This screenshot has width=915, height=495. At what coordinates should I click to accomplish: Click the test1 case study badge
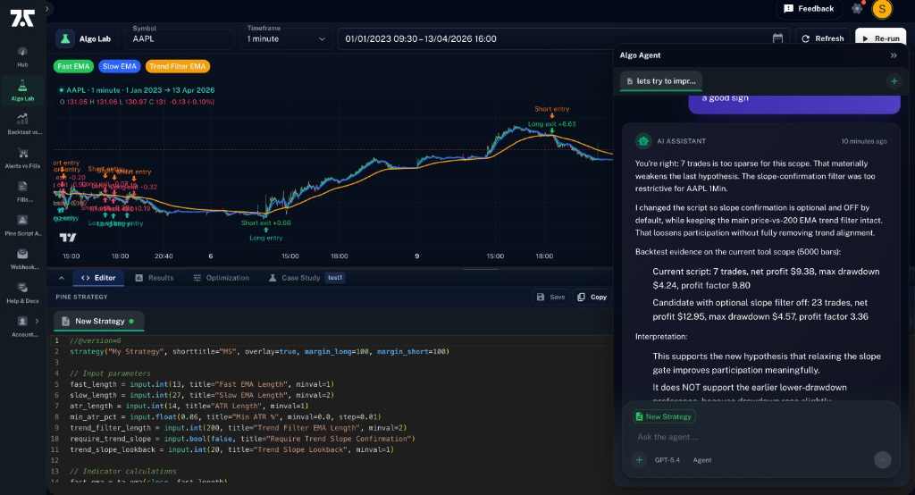[335, 278]
